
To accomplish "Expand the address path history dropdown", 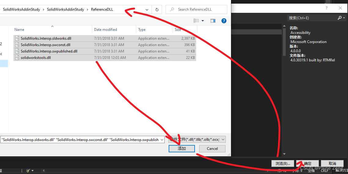I will [x=147, y=9].
